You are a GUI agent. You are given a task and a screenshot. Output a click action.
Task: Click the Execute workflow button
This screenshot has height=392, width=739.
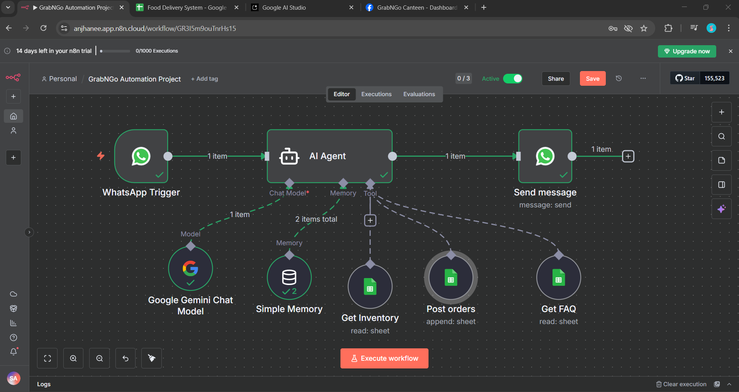coord(384,358)
